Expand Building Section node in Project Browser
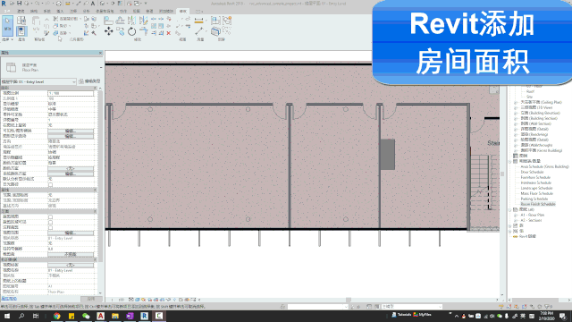Screen dimensions: 572x322 516,119
